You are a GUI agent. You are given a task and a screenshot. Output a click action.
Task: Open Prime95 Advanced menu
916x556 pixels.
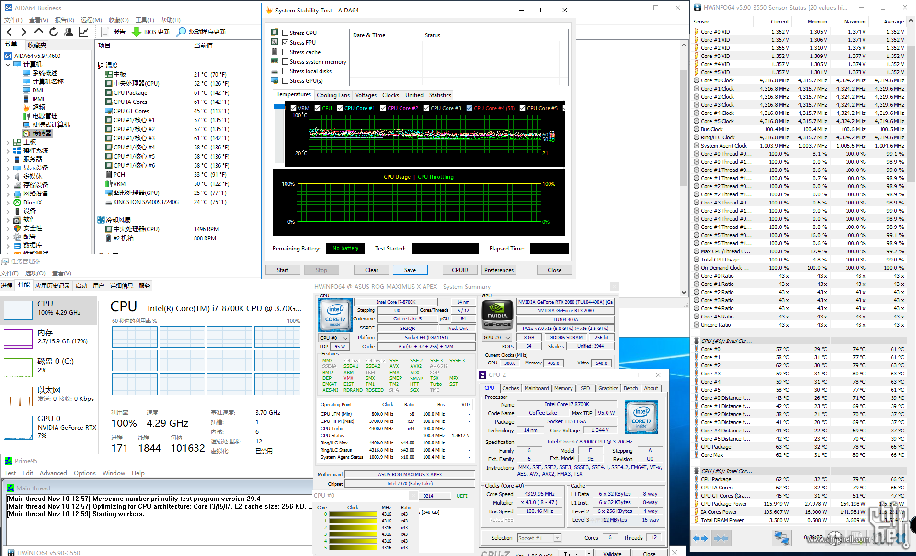[53, 473]
